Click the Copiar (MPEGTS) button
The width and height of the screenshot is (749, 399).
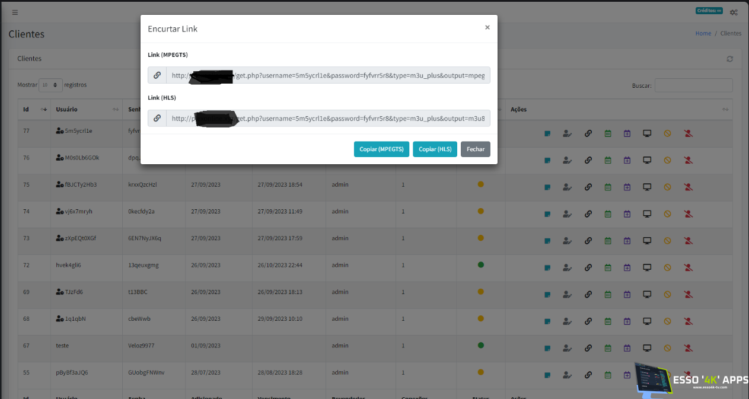click(x=381, y=149)
